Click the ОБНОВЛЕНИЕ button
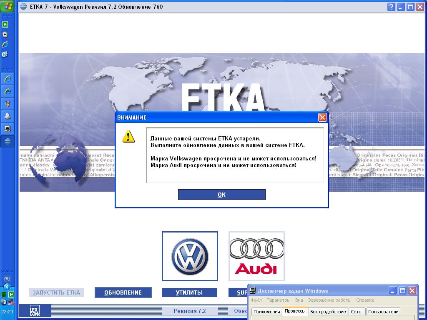The width and height of the screenshot is (427, 320). [x=123, y=292]
